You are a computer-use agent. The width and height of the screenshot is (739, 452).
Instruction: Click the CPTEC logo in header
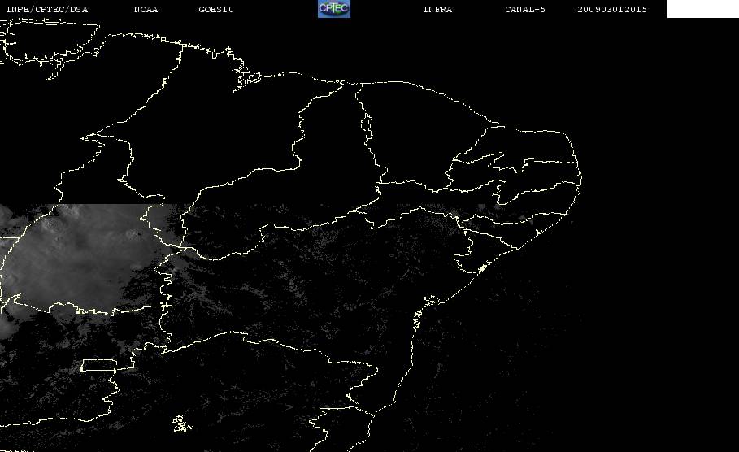[x=333, y=8]
